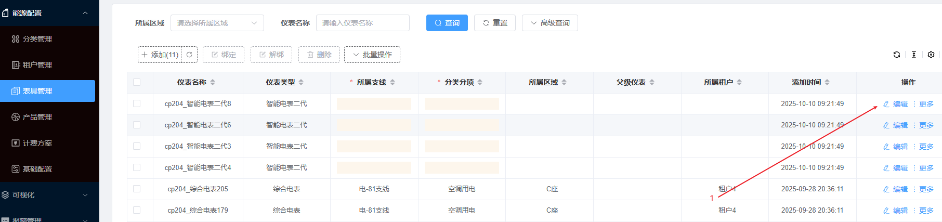This screenshot has height=222, width=942.
Task: Select 表具管理 menu item
Action: (x=47, y=91)
